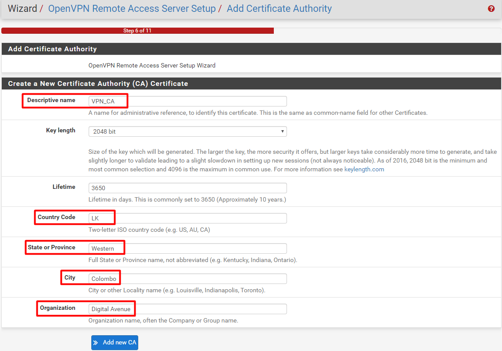Click the Organization label

[57, 308]
